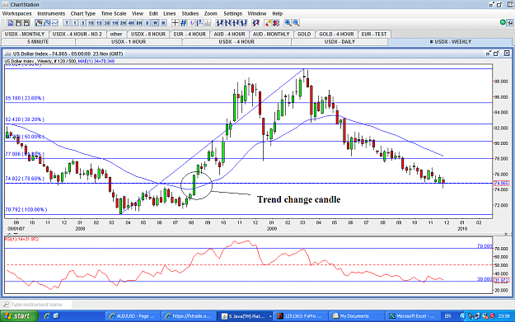Switch to USDX - MONTHLY workspace tab
Screen dimensions: 515x322
coord(25,34)
